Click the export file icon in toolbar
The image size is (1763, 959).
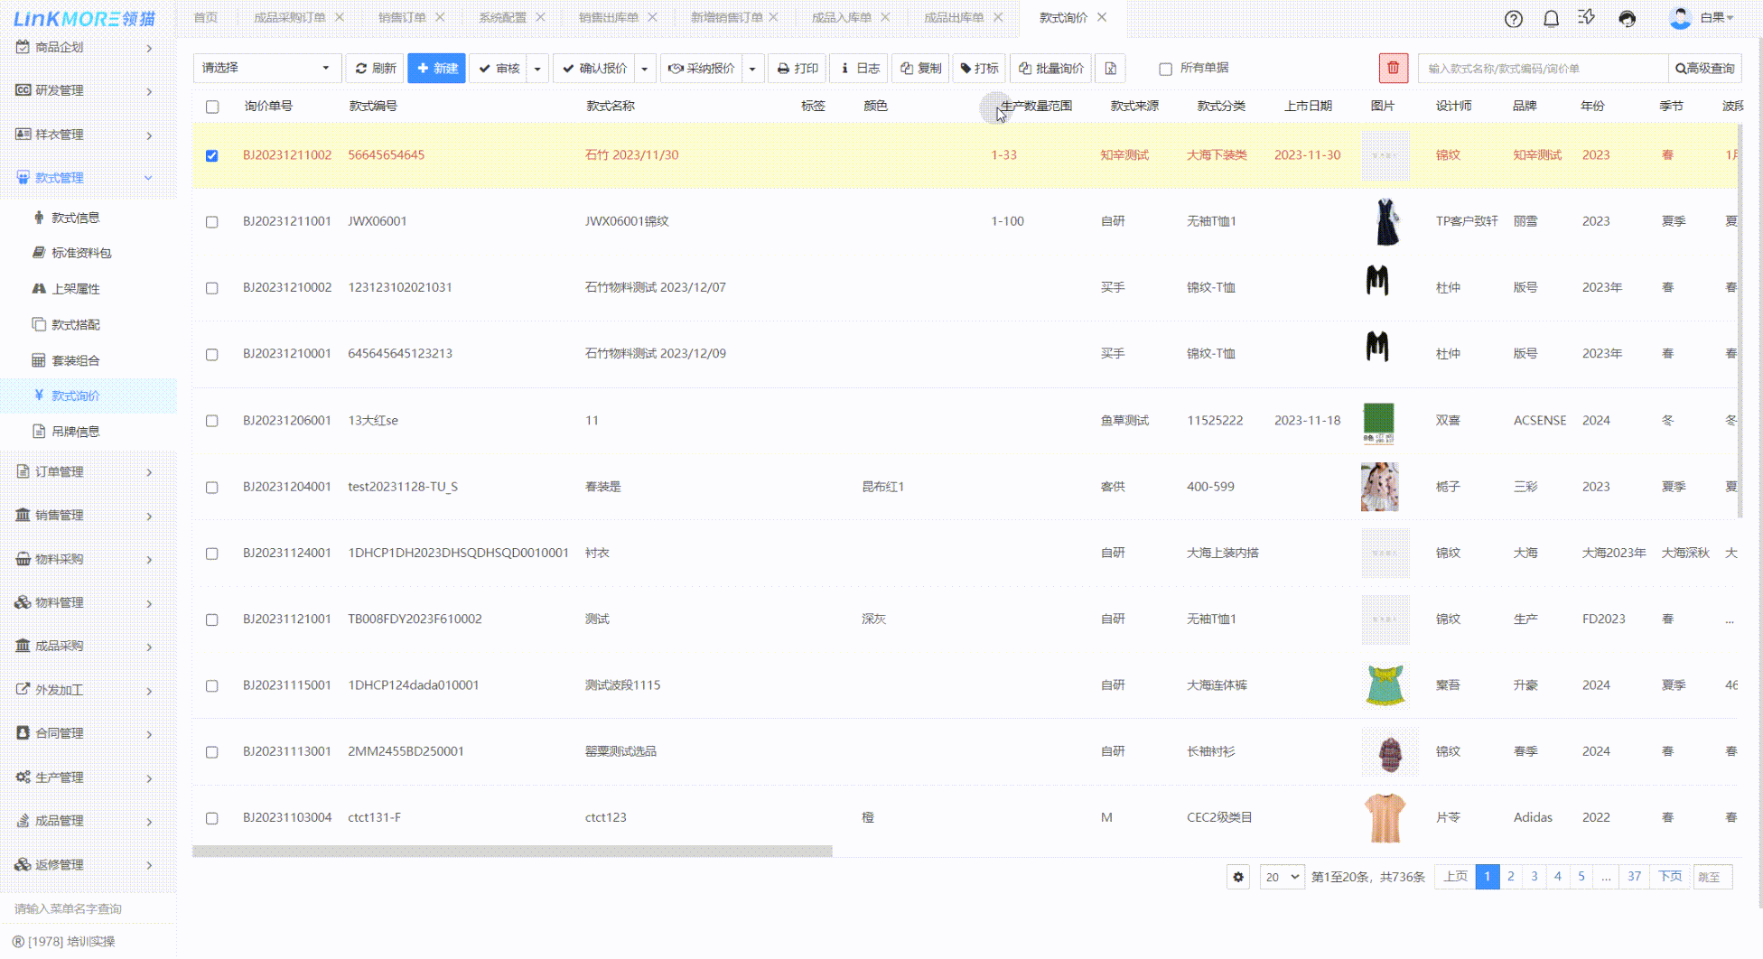pyautogui.click(x=1110, y=69)
